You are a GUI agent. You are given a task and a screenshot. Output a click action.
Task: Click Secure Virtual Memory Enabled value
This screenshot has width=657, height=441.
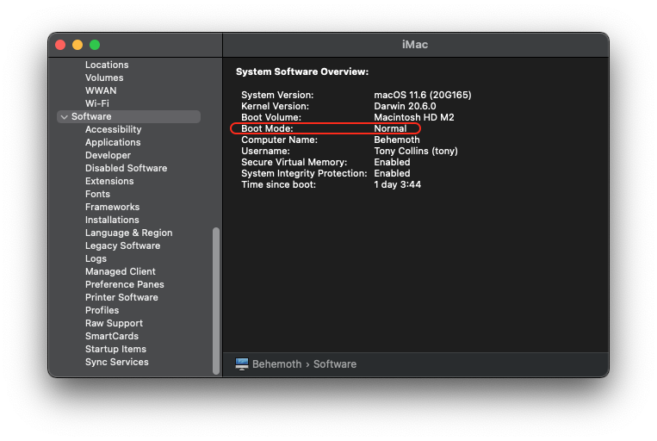pos(392,162)
